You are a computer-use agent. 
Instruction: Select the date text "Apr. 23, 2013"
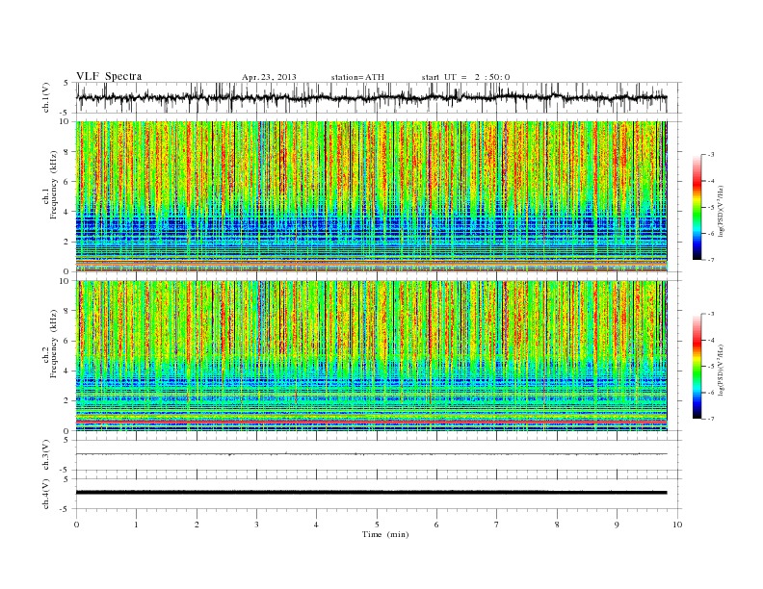[x=269, y=77]
